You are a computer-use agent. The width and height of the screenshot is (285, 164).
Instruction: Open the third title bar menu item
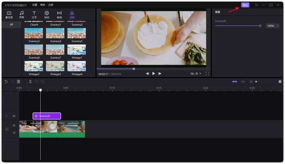tap(51, 5)
